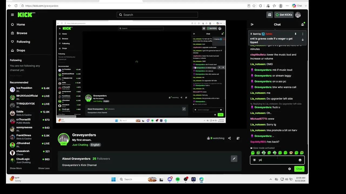Insert the red-orange emote in quick emotes
This screenshot has height=194, width=346.
(x=291, y=153)
